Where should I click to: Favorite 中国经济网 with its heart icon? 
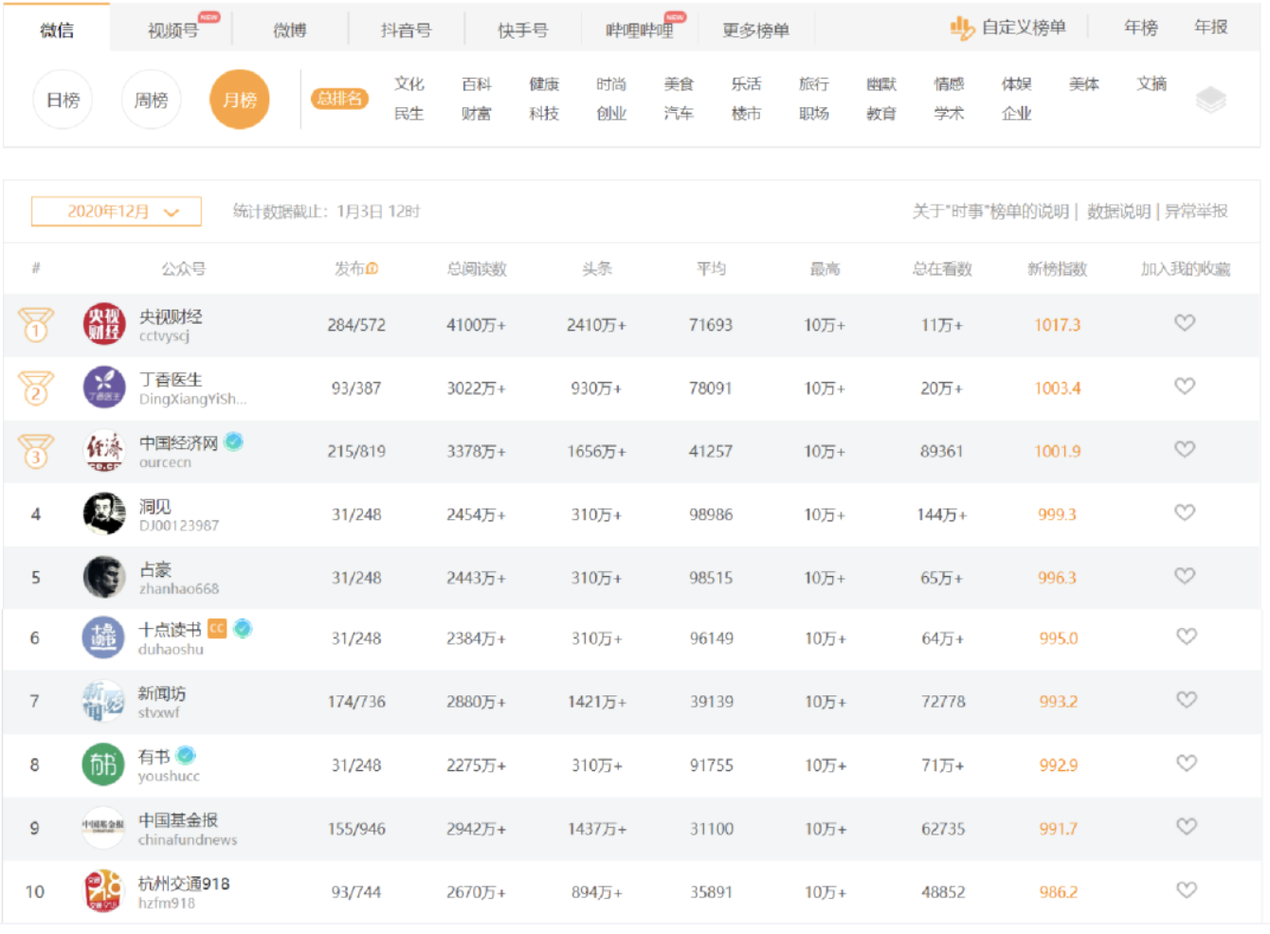click(x=1185, y=449)
